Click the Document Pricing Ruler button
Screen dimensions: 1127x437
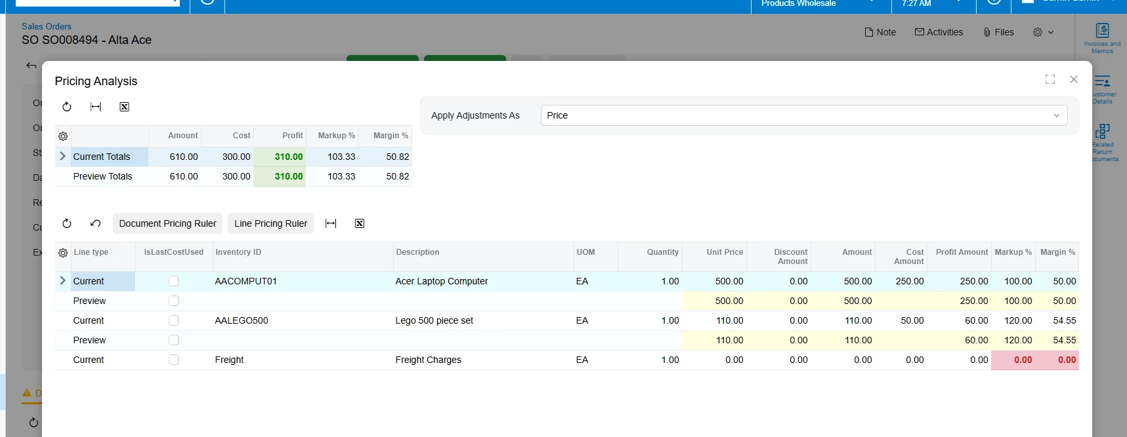click(168, 223)
